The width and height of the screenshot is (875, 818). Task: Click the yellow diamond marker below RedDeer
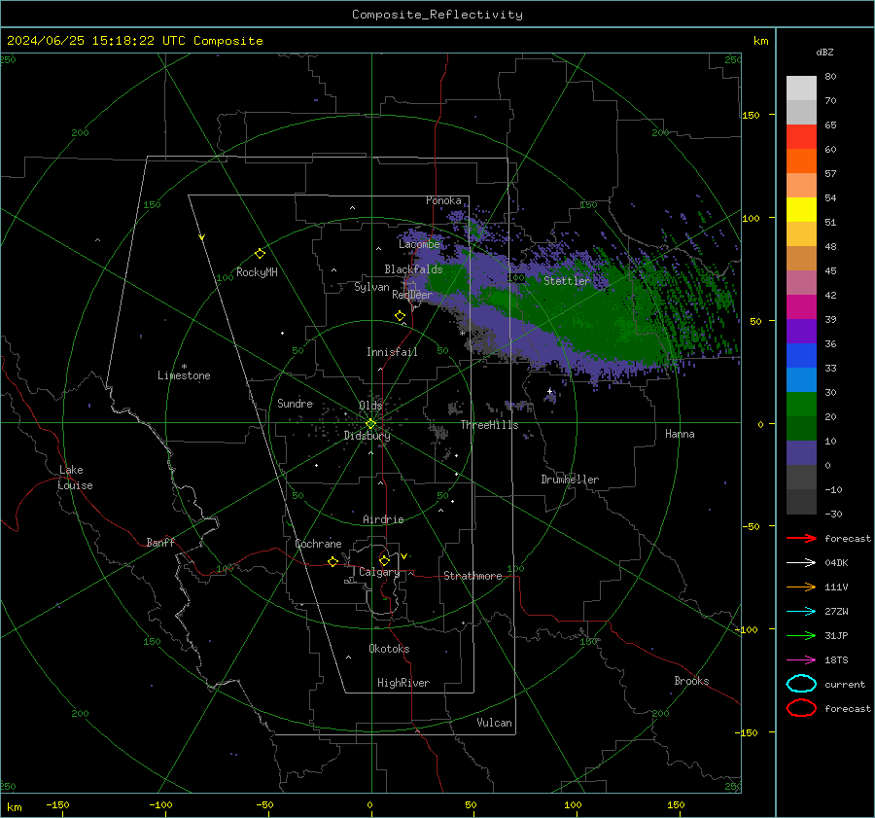coord(401,316)
